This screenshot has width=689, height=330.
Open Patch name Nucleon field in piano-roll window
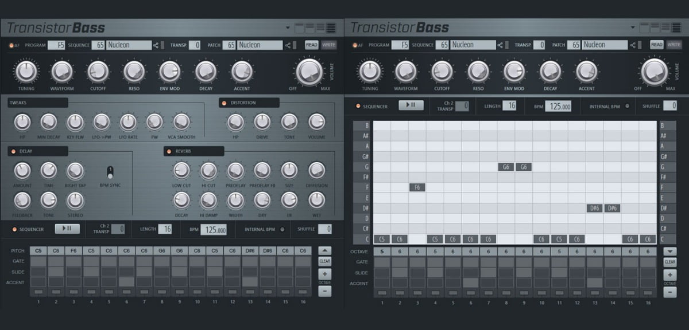click(x=604, y=45)
